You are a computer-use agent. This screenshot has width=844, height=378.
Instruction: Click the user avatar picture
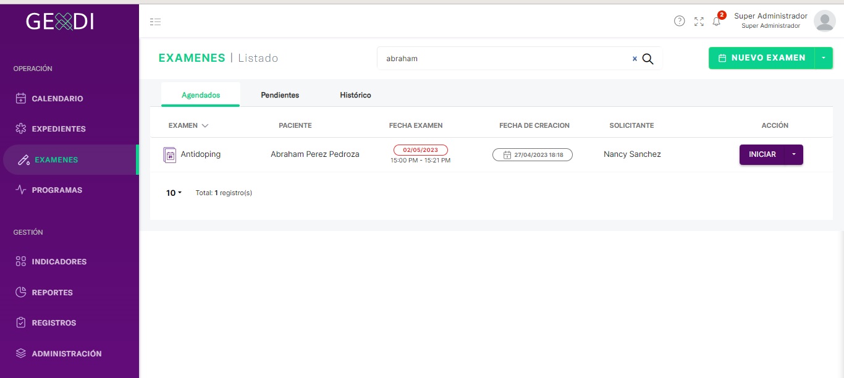pyautogui.click(x=824, y=21)
